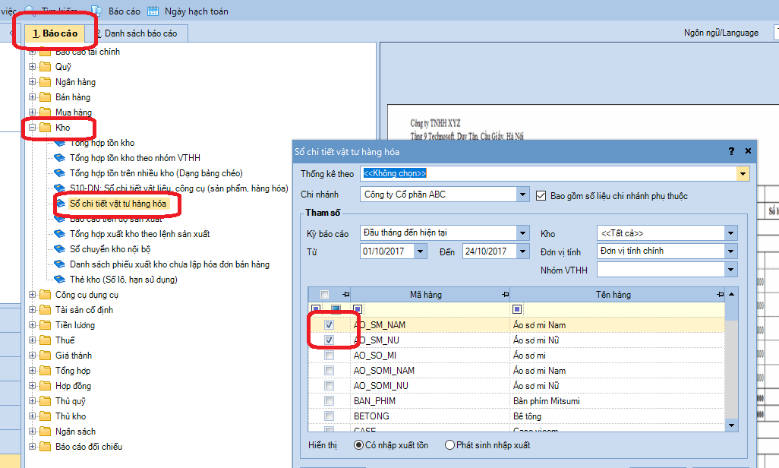
Task: Click the grid scrollbar down arrow
Action: (x=731, y=425)
